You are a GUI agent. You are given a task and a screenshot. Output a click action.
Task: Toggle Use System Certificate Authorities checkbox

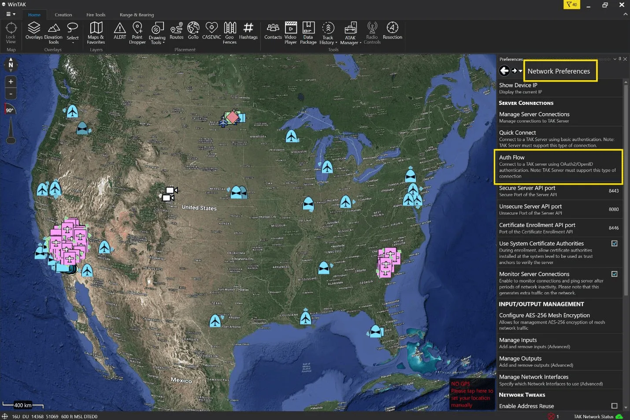(x=614, y=243)
